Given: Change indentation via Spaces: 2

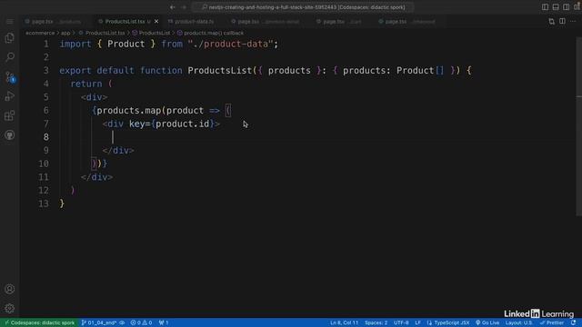Looking at the screenshot, I should (376, 323).
